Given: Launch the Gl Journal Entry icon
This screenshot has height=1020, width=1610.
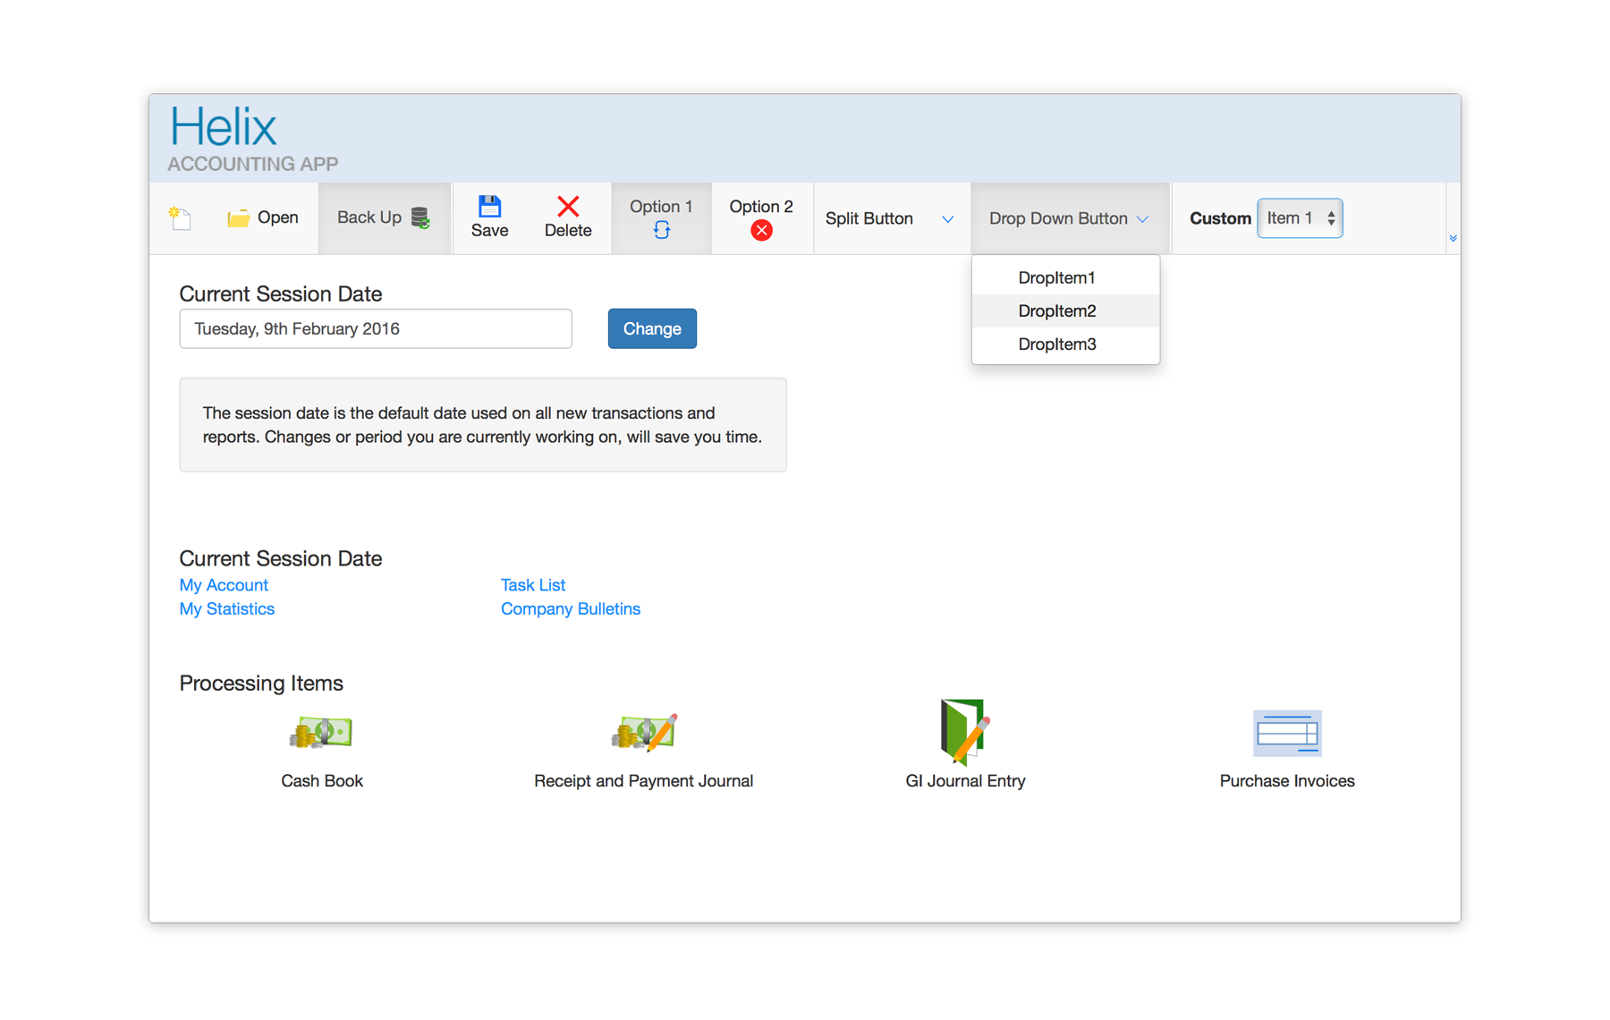Looking at the screenshot, I should (964, 732).
